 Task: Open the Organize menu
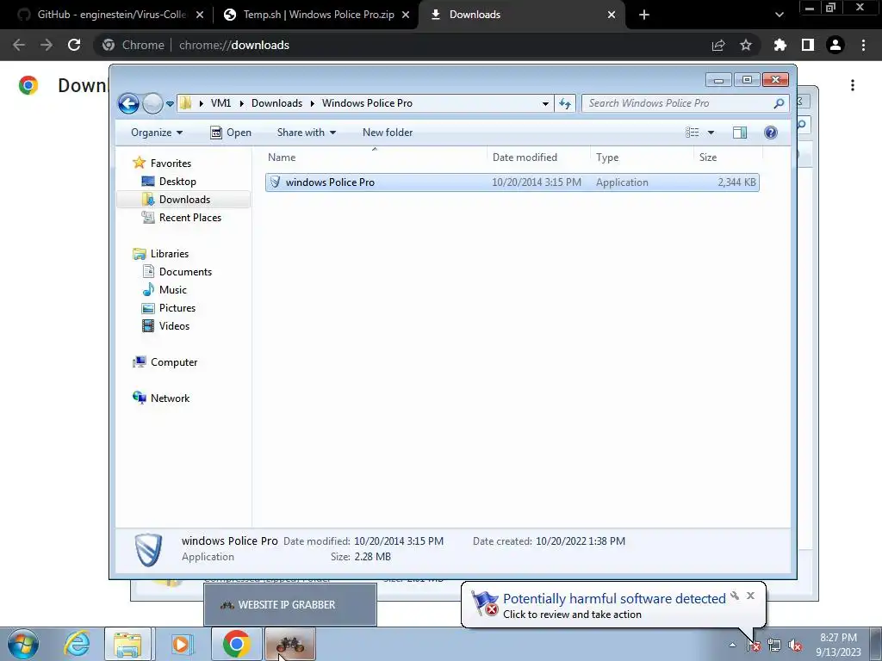pos(157,133)
